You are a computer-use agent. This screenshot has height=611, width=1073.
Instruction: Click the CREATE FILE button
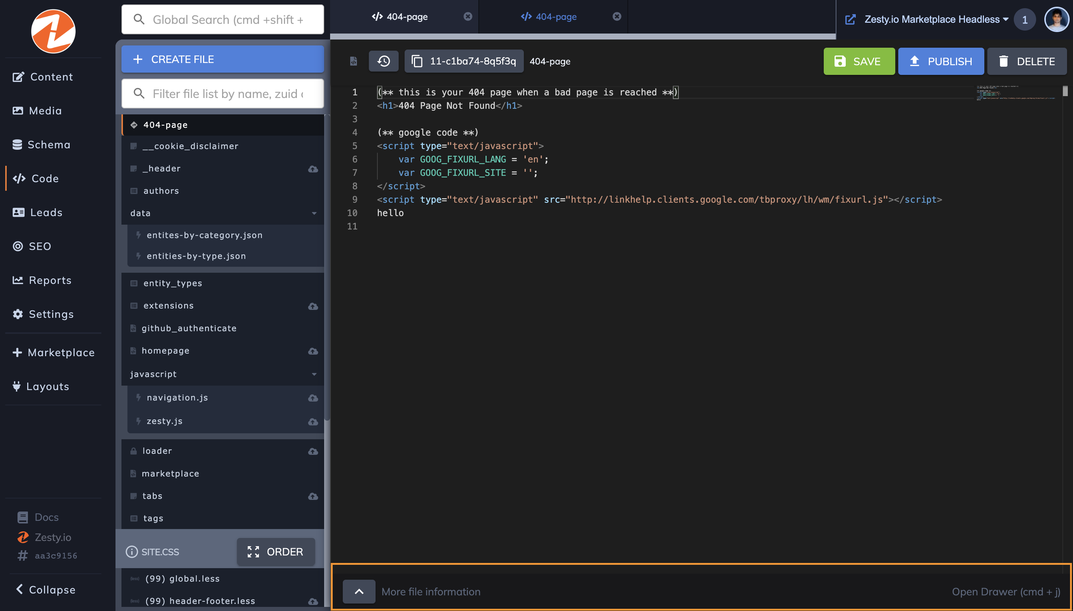(222, 59)
